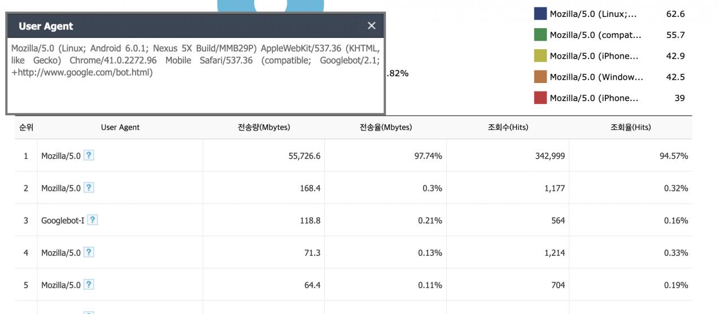Click the Googlebot-I user agent name
Image resolution: width=723 pixels, height=314 pixels.
click(62, 221)
